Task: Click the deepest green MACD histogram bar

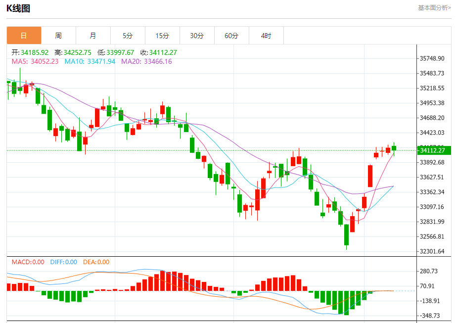Action: point(346,303)
